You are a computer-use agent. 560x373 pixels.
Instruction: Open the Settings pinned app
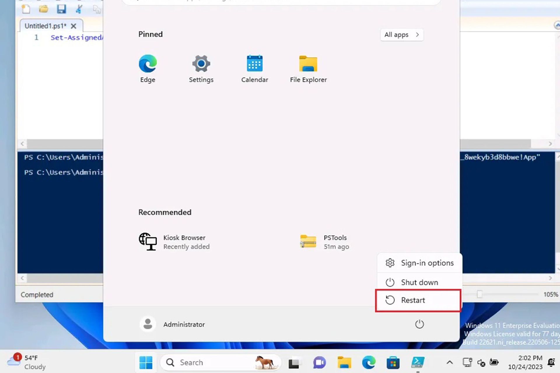pyautogui.click(x=201, y=69)
